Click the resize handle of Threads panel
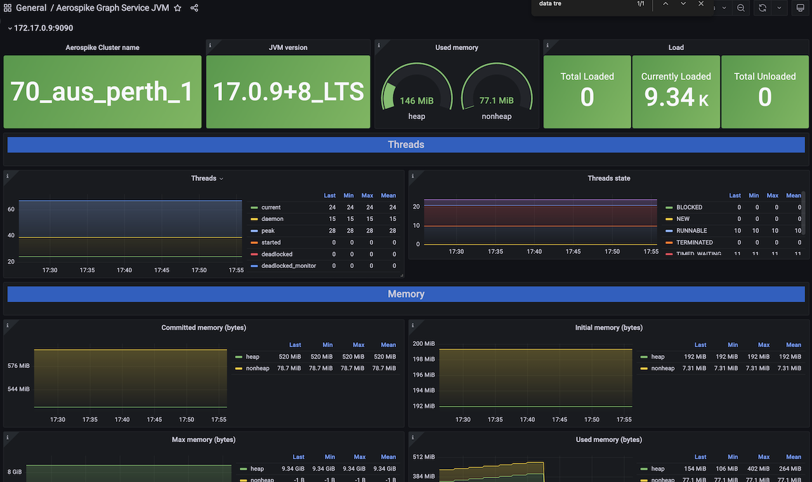812x482 pixels. pyautogui.click(x=402, y=276)
